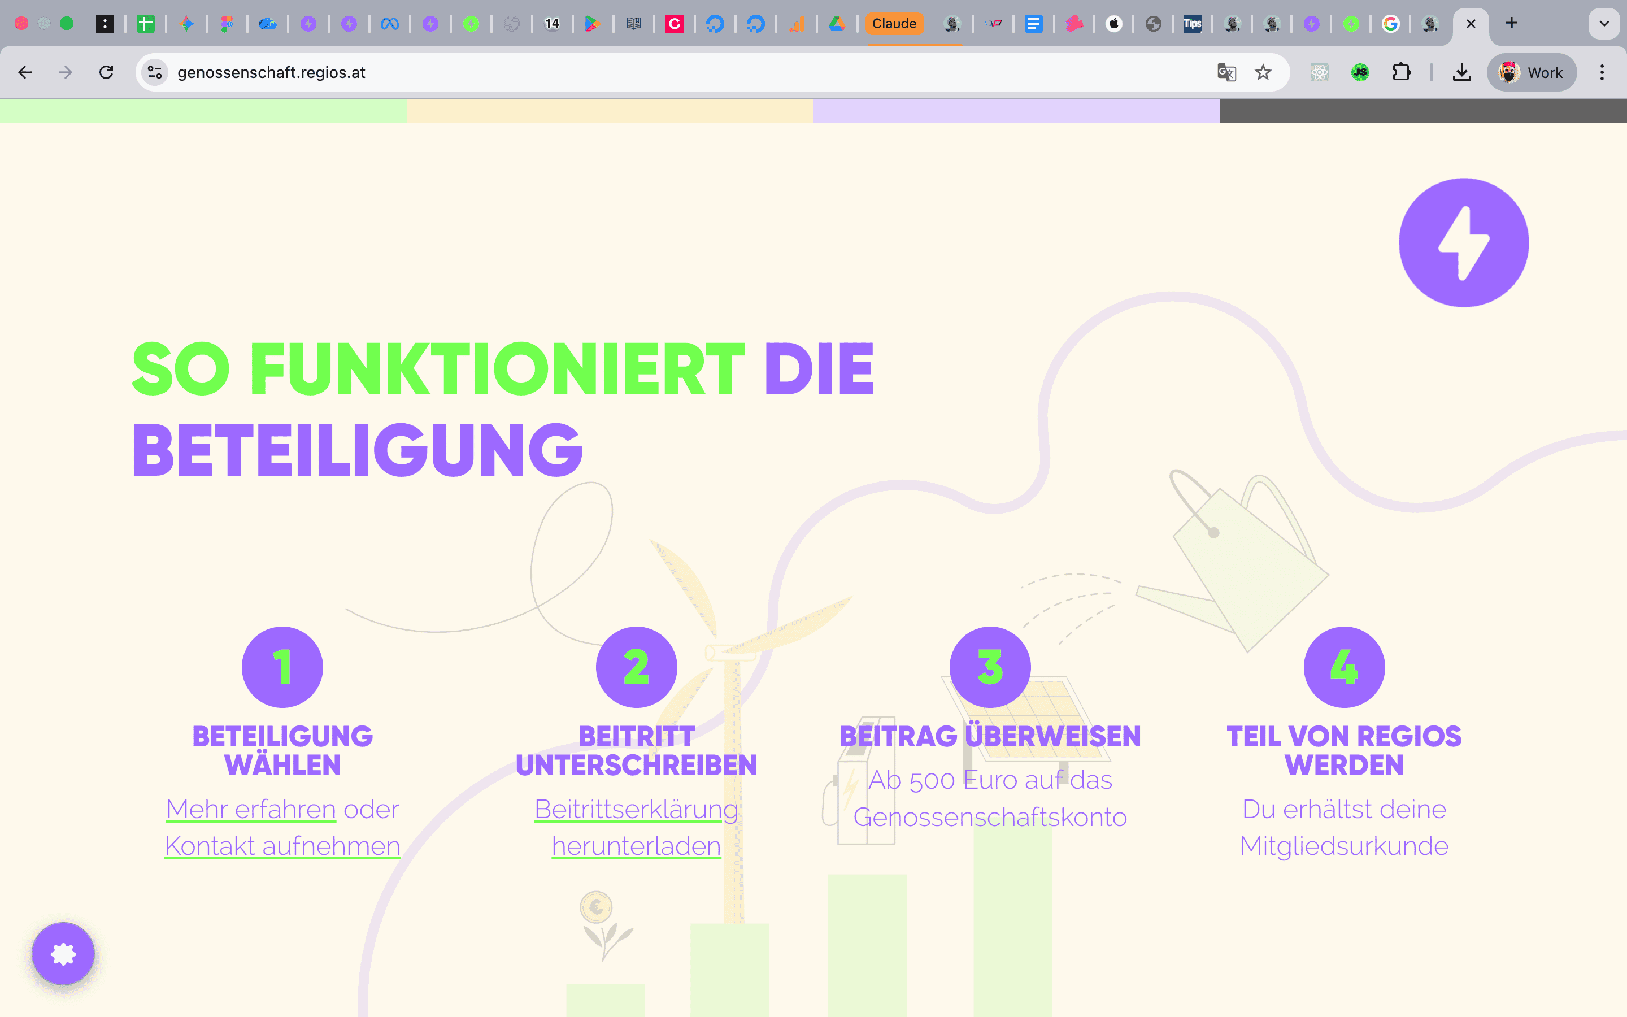Click the purple lightning bolt circle icon

[1463, 243]
